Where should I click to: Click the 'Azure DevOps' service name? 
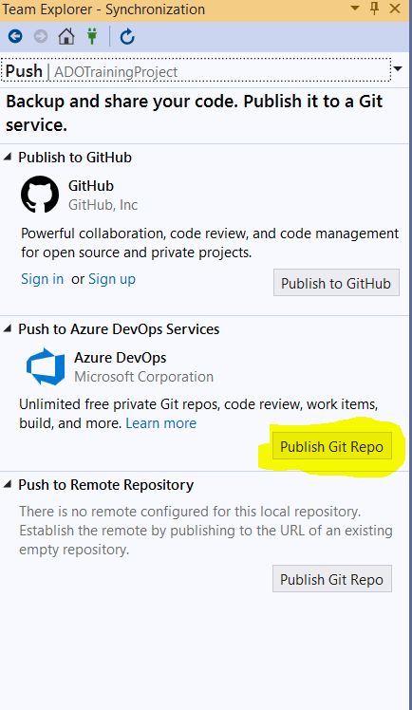[x=121, y=357]
